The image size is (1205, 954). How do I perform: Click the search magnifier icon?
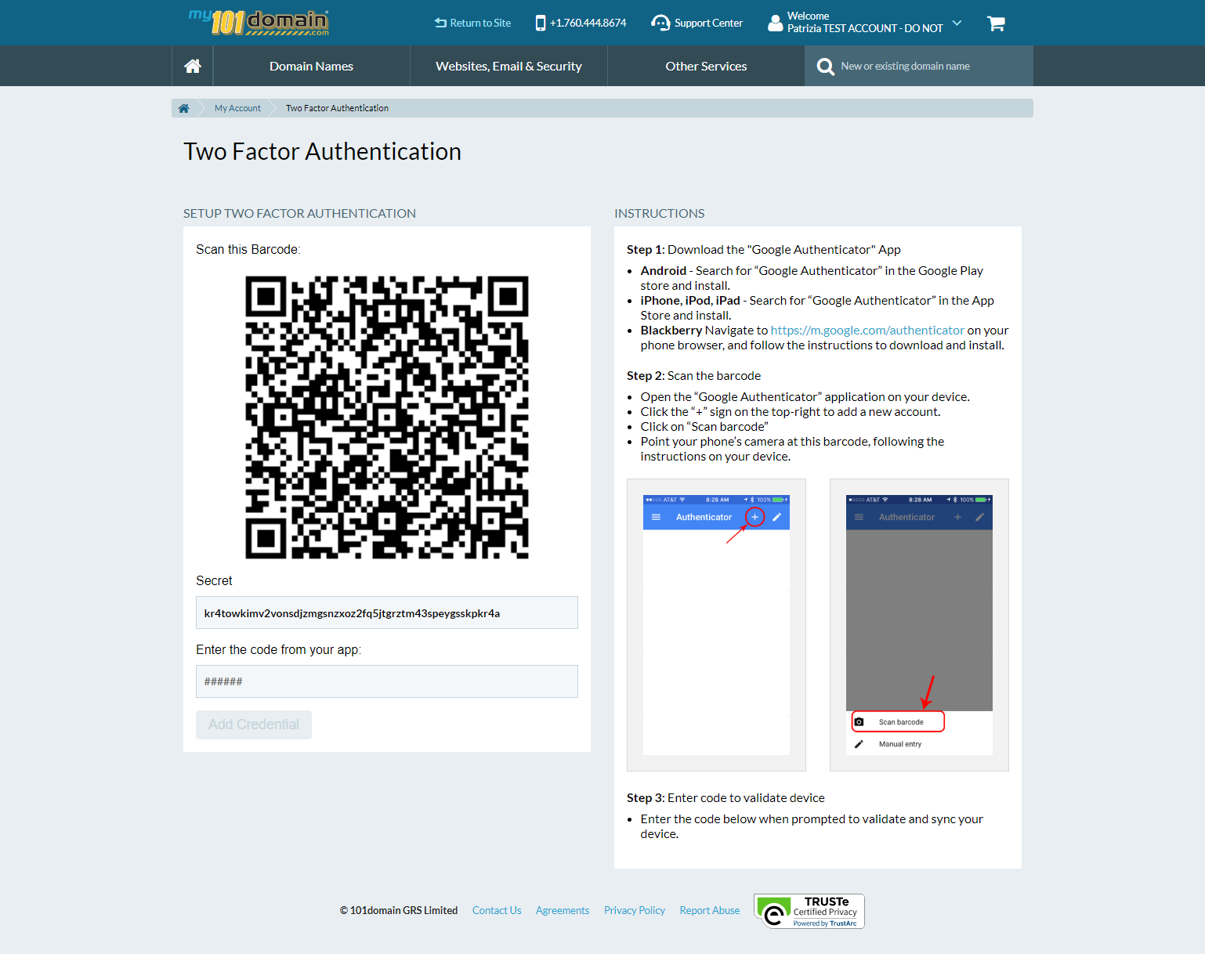click(825, 67)
